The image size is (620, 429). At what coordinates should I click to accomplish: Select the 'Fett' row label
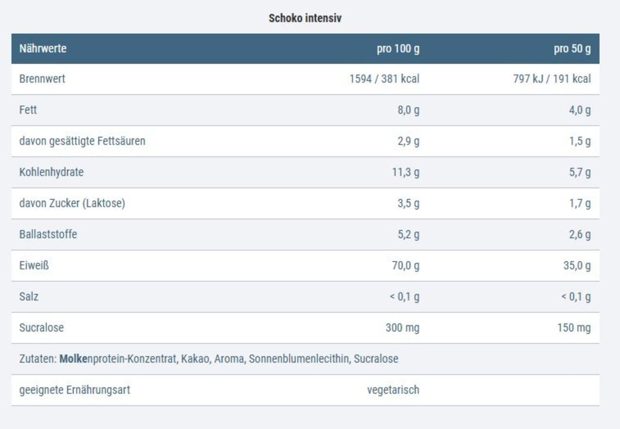click(28, 110)
